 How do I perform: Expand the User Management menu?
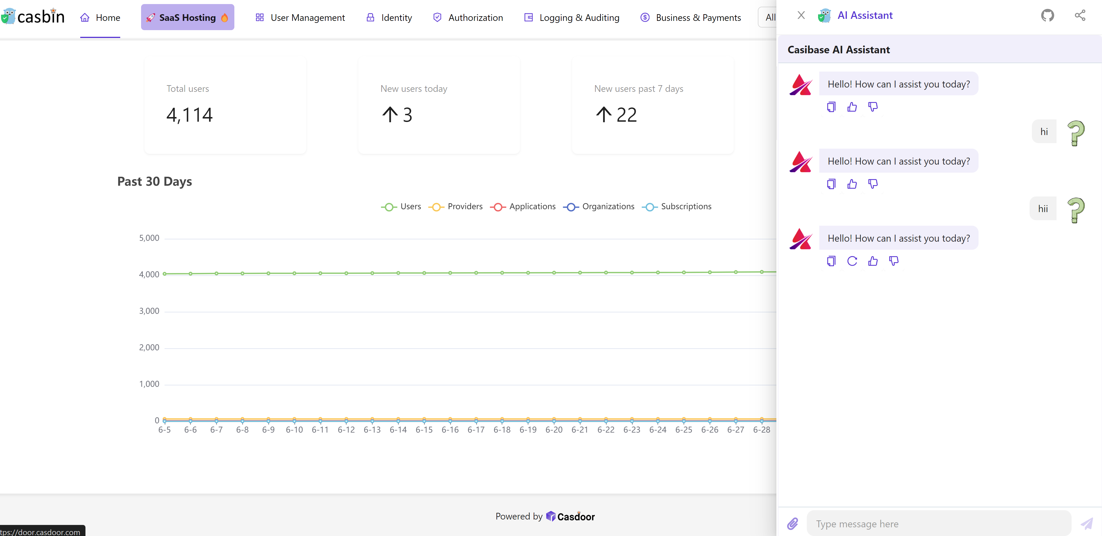[300, 18]
